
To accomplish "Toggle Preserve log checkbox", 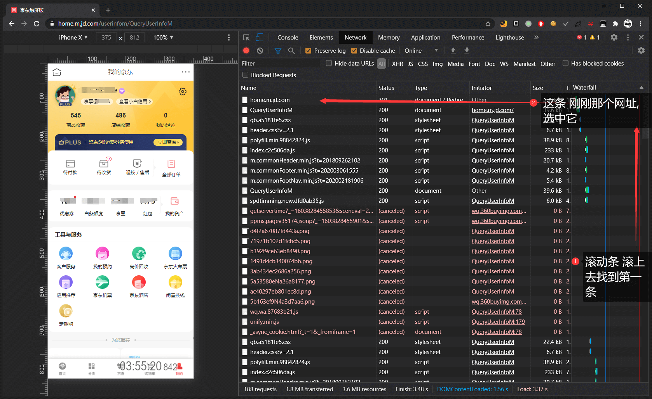I will tap(308, 50).
